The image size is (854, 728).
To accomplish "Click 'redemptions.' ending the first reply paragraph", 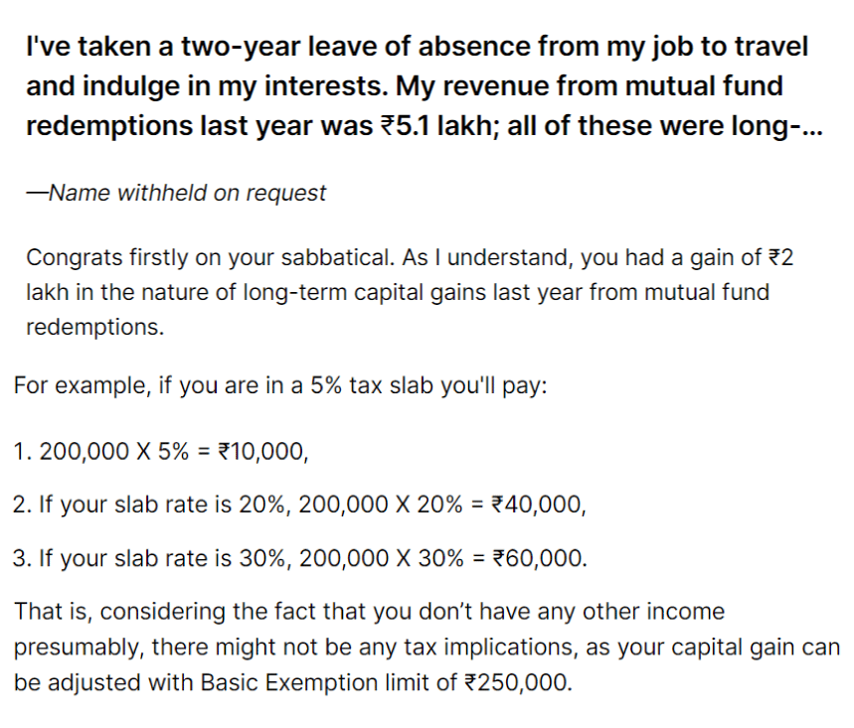I will 95,327.
